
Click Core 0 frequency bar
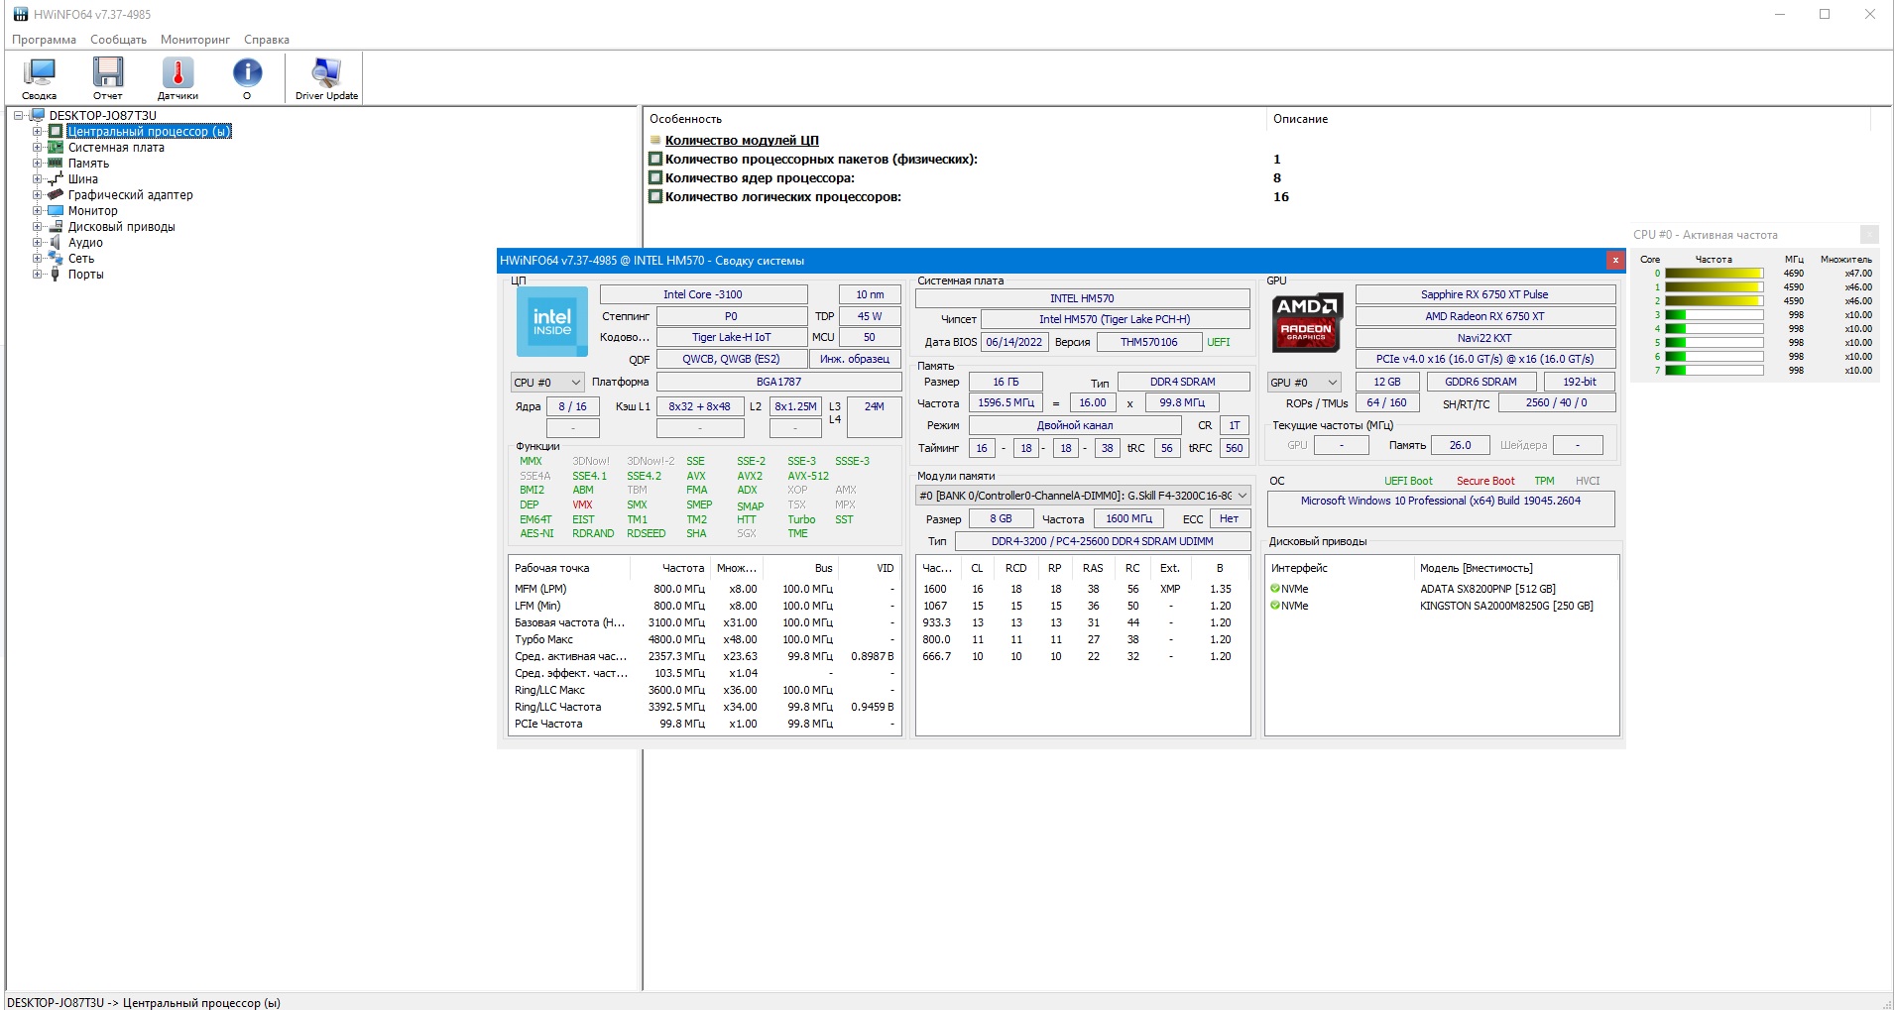[x=1714, y=274]
